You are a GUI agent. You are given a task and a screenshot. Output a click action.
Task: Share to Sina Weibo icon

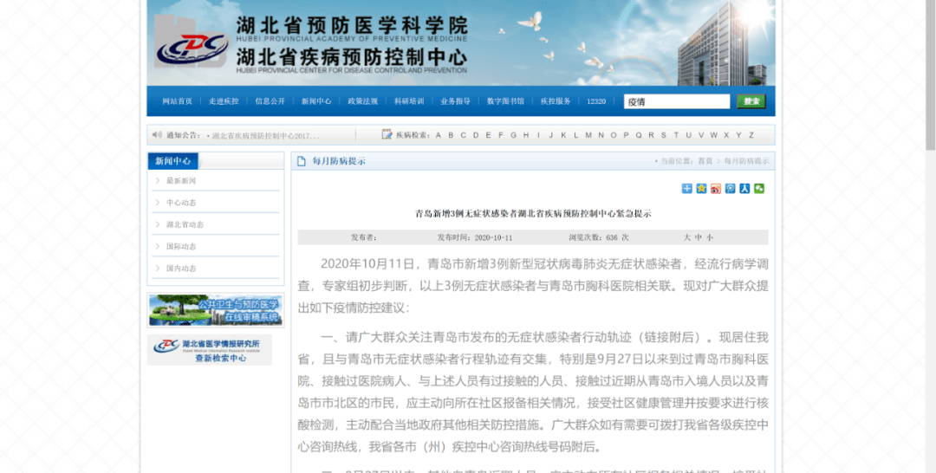point(716,189)
